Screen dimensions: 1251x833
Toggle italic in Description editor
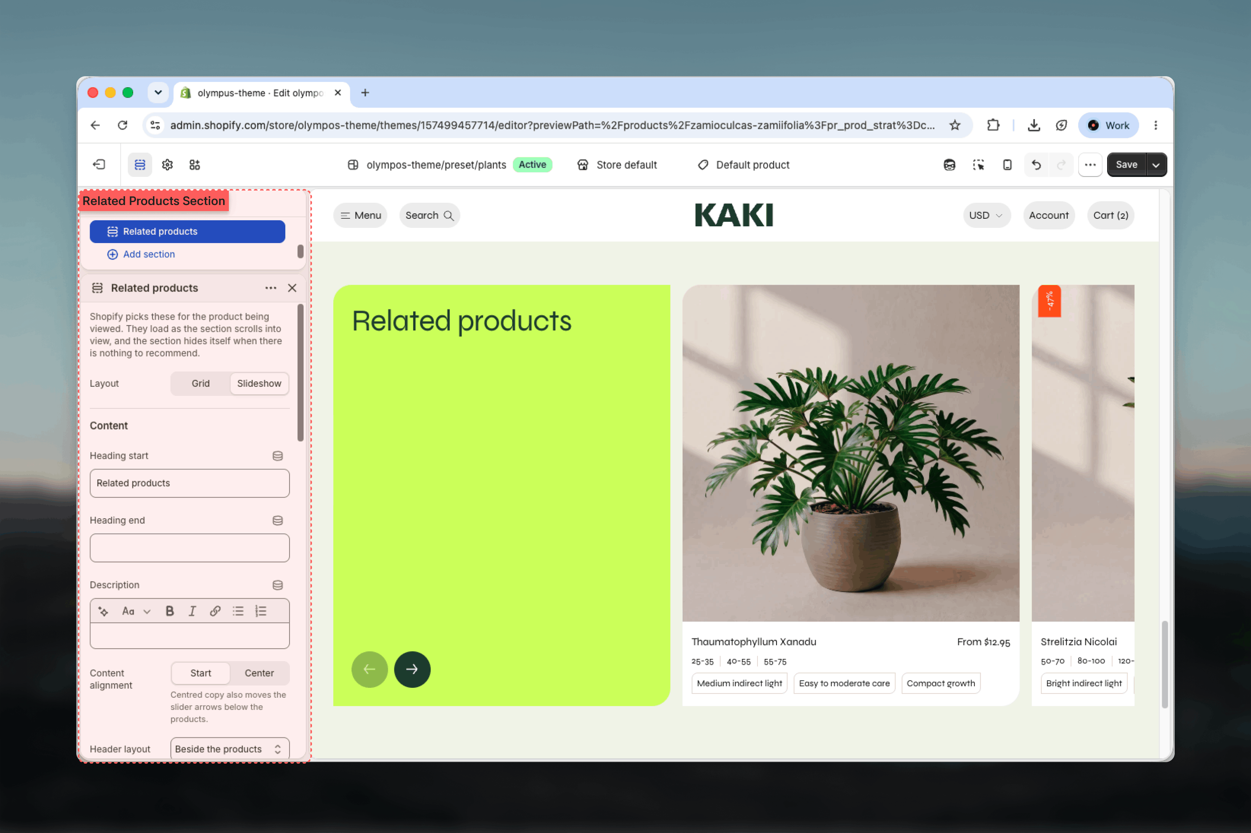click(x=193, y=612)
